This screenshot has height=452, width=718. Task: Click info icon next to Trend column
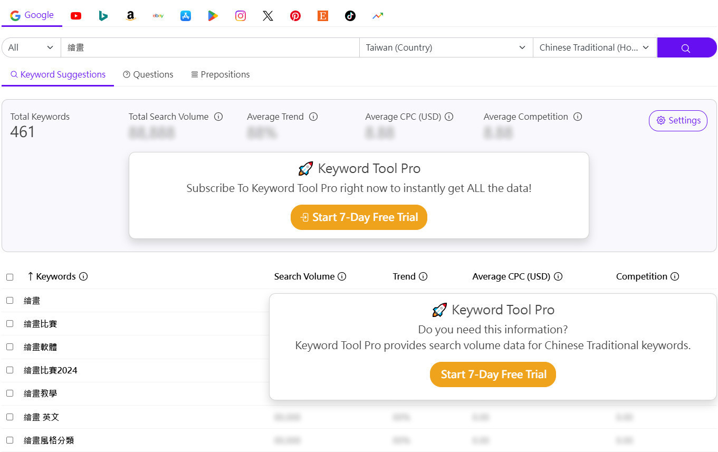423,276
